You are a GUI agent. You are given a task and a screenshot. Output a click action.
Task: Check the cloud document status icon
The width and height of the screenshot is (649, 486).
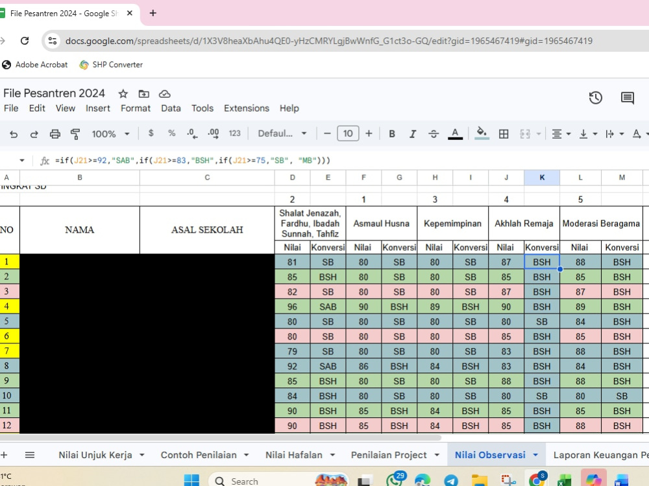click(x=165, y=94)
